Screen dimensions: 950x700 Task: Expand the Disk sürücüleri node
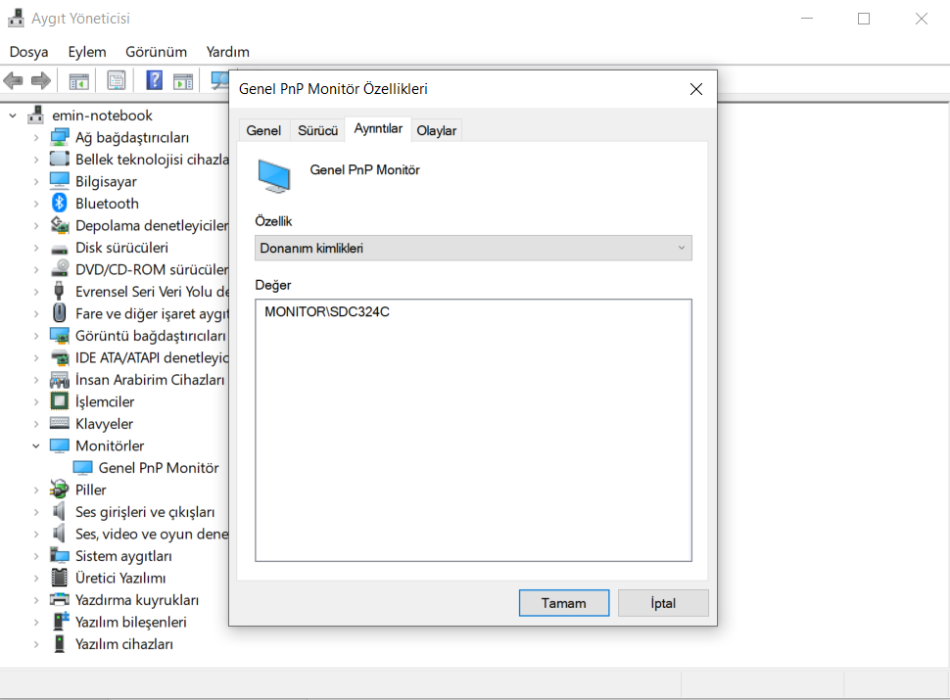coord(35,249)
